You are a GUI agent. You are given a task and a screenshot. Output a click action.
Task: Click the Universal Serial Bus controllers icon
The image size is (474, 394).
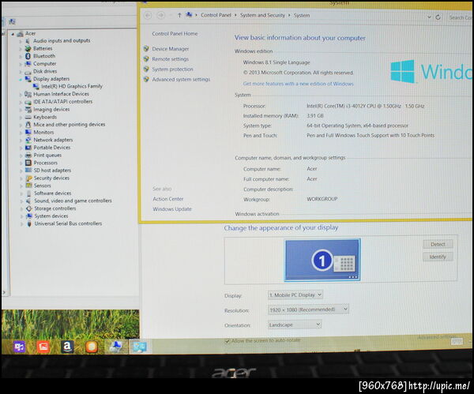pos(29,224)
